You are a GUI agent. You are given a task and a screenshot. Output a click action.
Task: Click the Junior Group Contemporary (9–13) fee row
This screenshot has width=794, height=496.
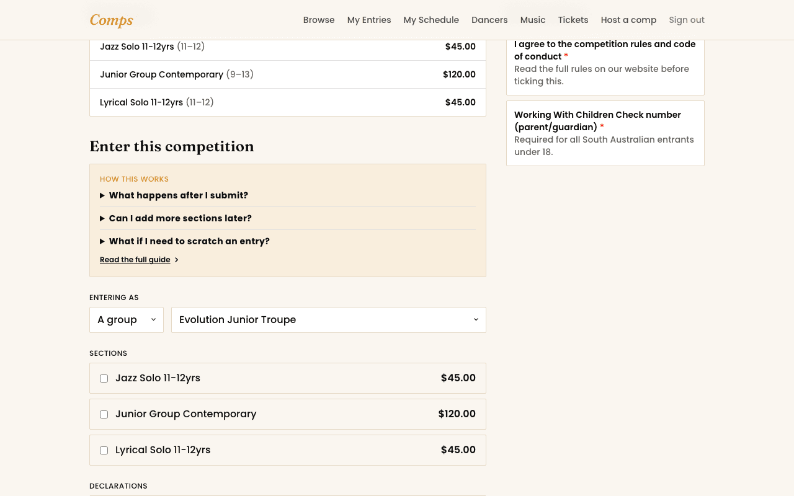pos(288,74)
